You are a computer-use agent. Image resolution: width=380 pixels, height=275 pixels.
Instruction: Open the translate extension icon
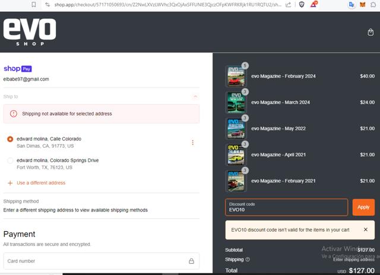click(351, 5)
